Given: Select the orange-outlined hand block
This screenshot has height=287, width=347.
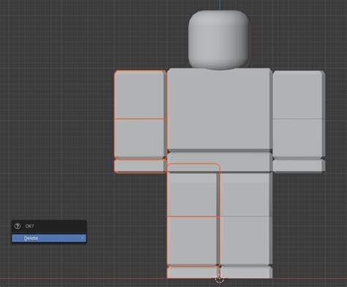Looking at the screenshot, I should pyautogui.click(x=140, y=166).
